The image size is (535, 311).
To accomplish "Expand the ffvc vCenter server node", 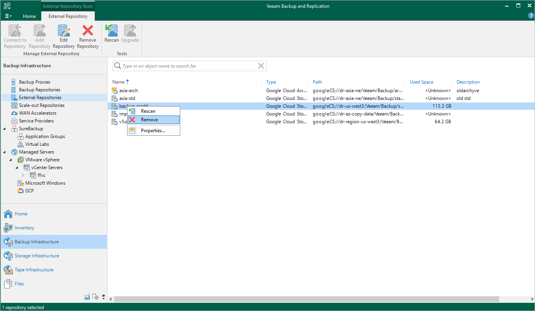I will point(23,175).
